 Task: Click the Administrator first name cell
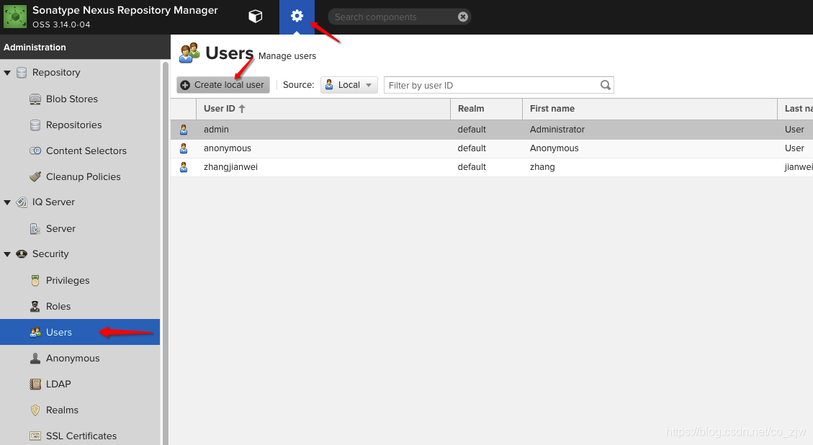click(650, 130)
